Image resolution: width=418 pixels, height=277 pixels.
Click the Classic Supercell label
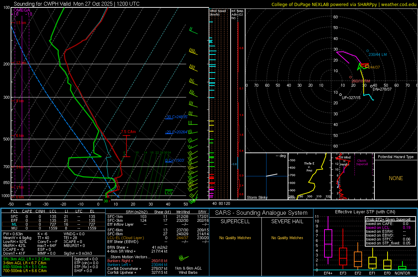coord(362,162)
